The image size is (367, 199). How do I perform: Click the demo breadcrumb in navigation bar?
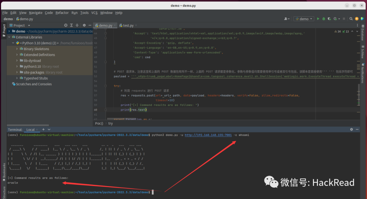tap(8, 19)
